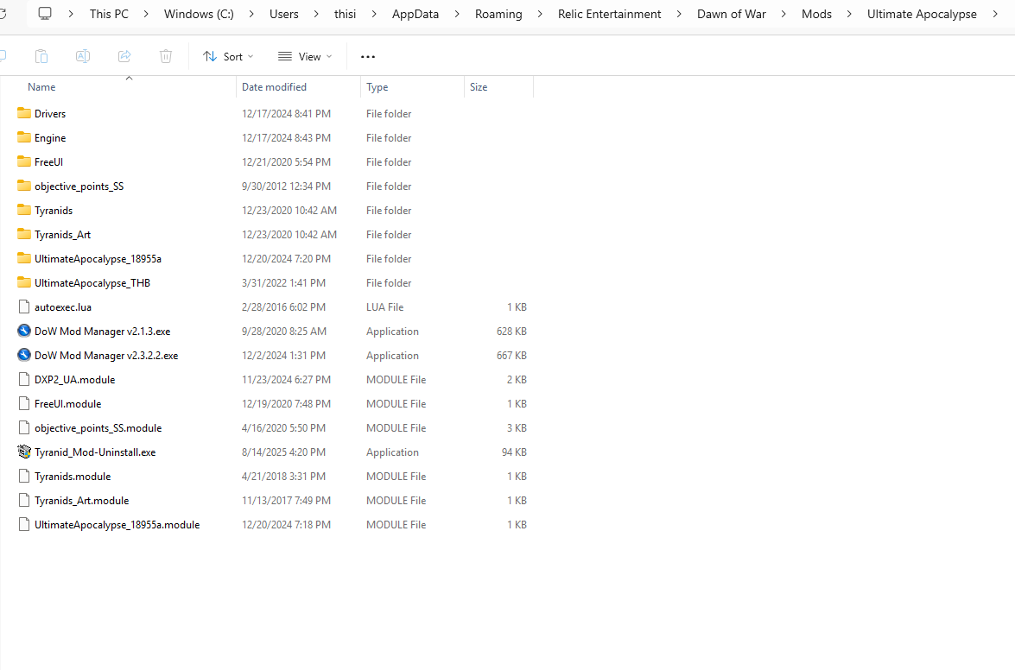Go to Dawn of War breadcrumb
Screen dimensions: 1015x670
coord(732,14)
